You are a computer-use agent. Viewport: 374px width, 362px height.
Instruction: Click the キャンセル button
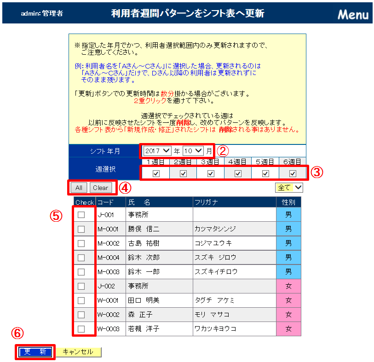click(x=78, y=352)
